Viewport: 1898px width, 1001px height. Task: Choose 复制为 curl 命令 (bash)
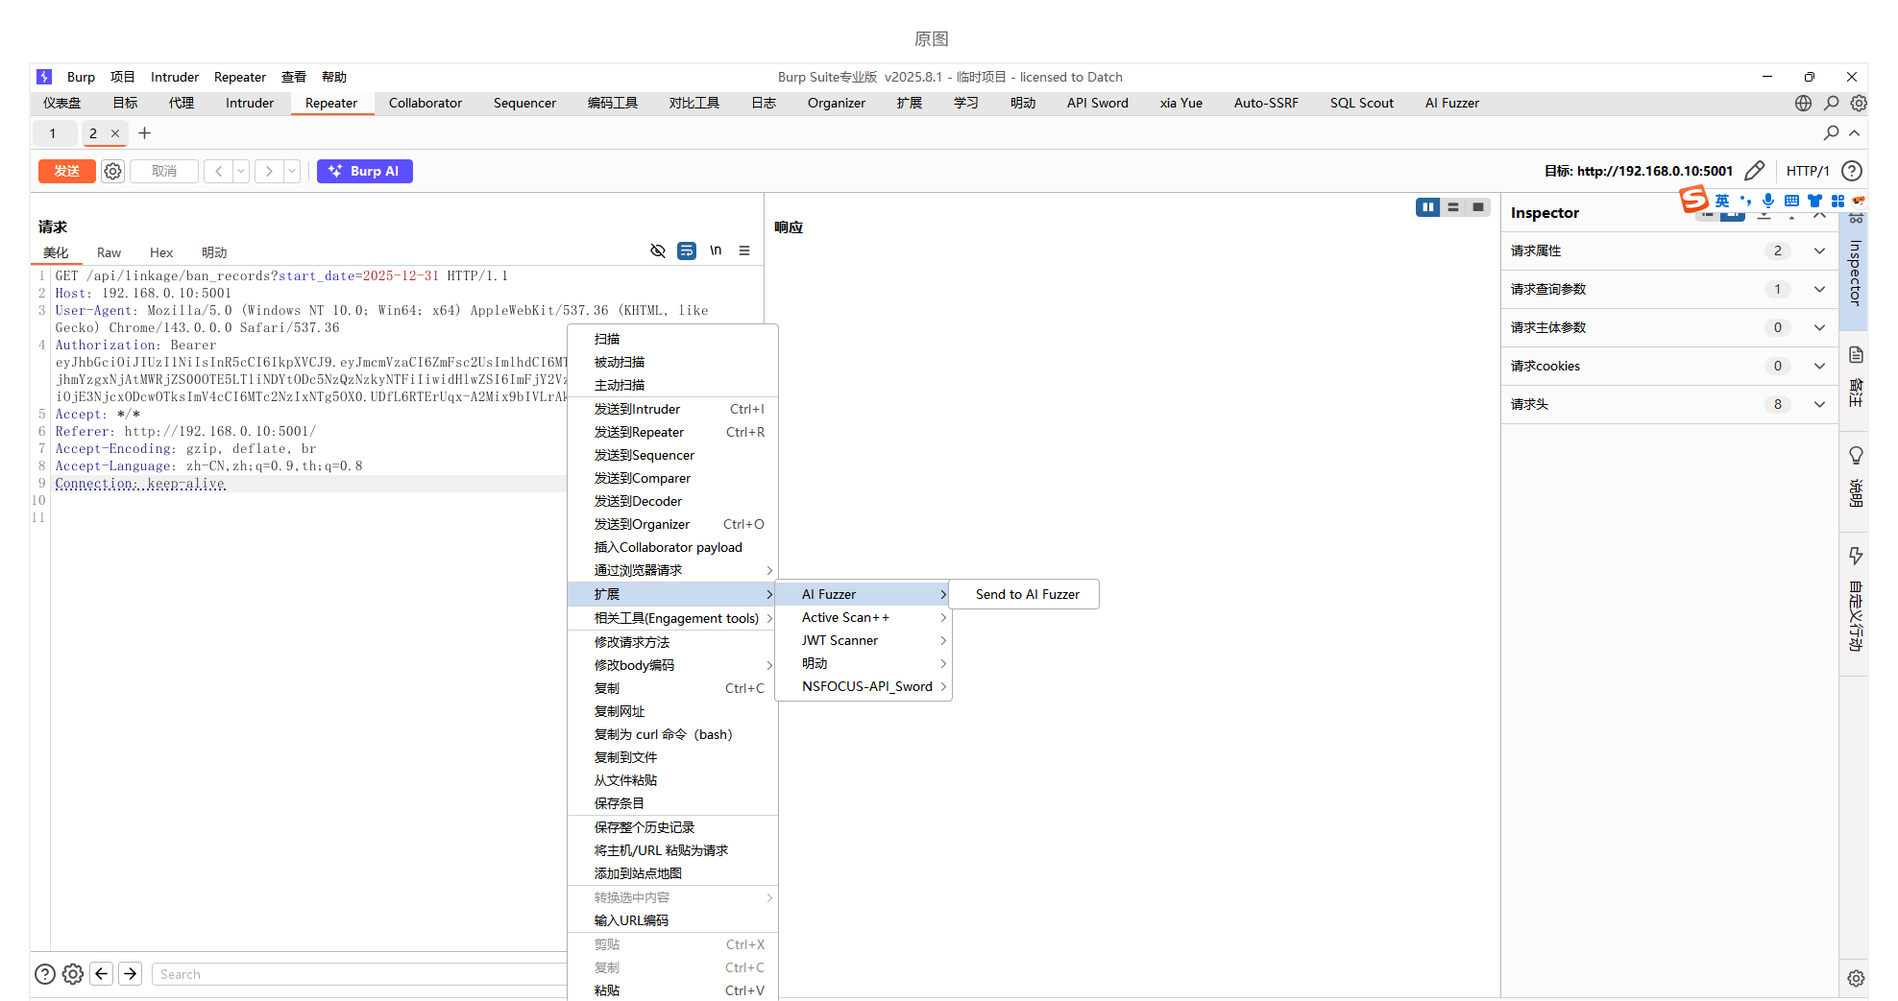(672, 734)
